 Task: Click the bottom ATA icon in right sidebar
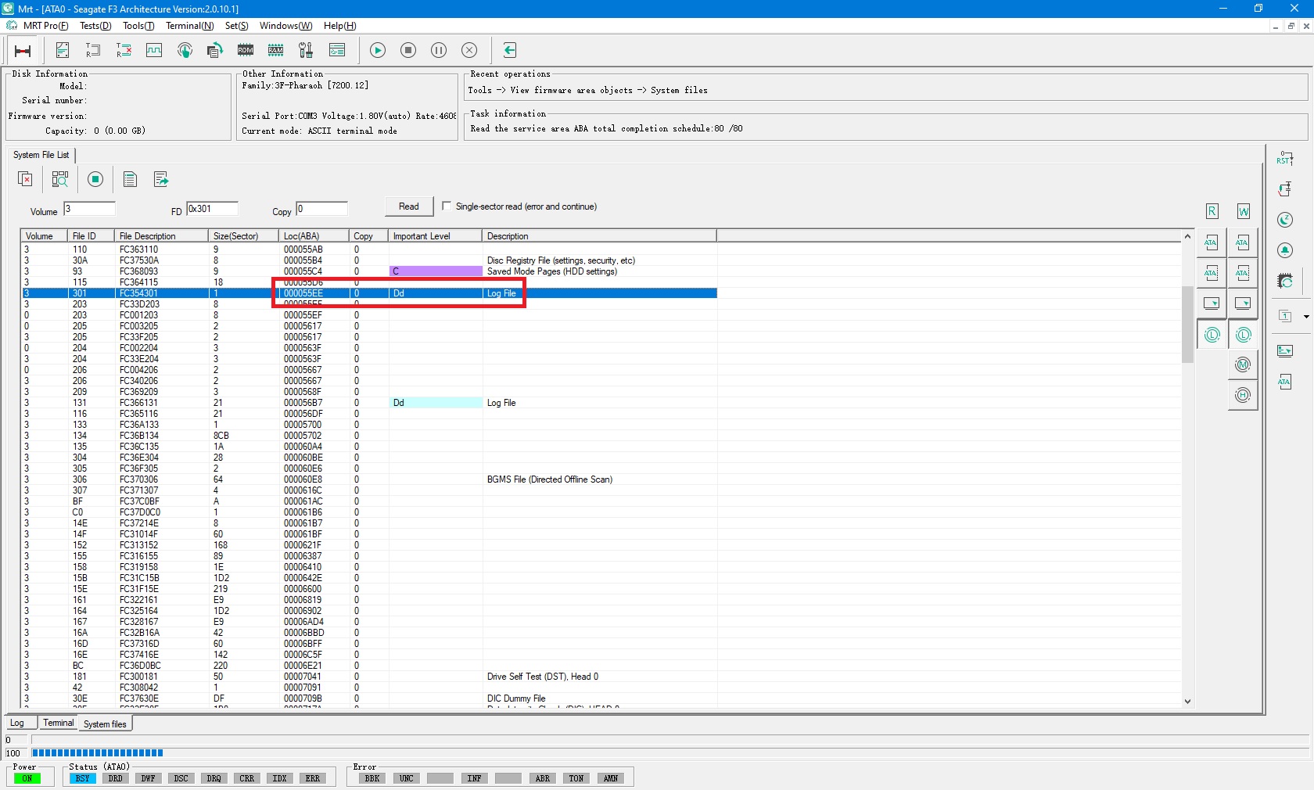tap(1285, 381)
